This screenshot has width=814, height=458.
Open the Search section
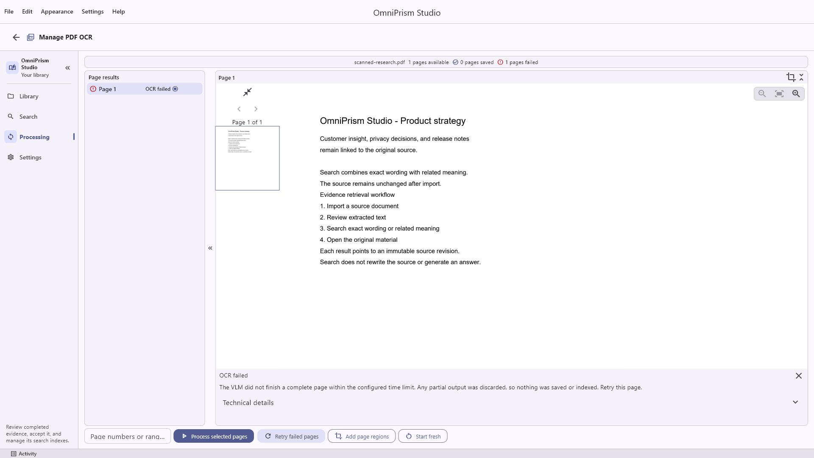pyautogui.click(x=39, y=117)
